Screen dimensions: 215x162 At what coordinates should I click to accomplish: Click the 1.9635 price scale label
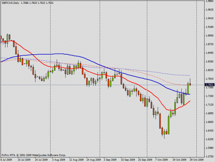coord(209,10)
